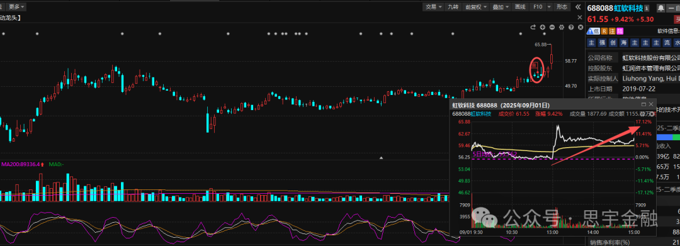
Task: Open info icon beside 虹软科技 name
Action: [647, 8]
